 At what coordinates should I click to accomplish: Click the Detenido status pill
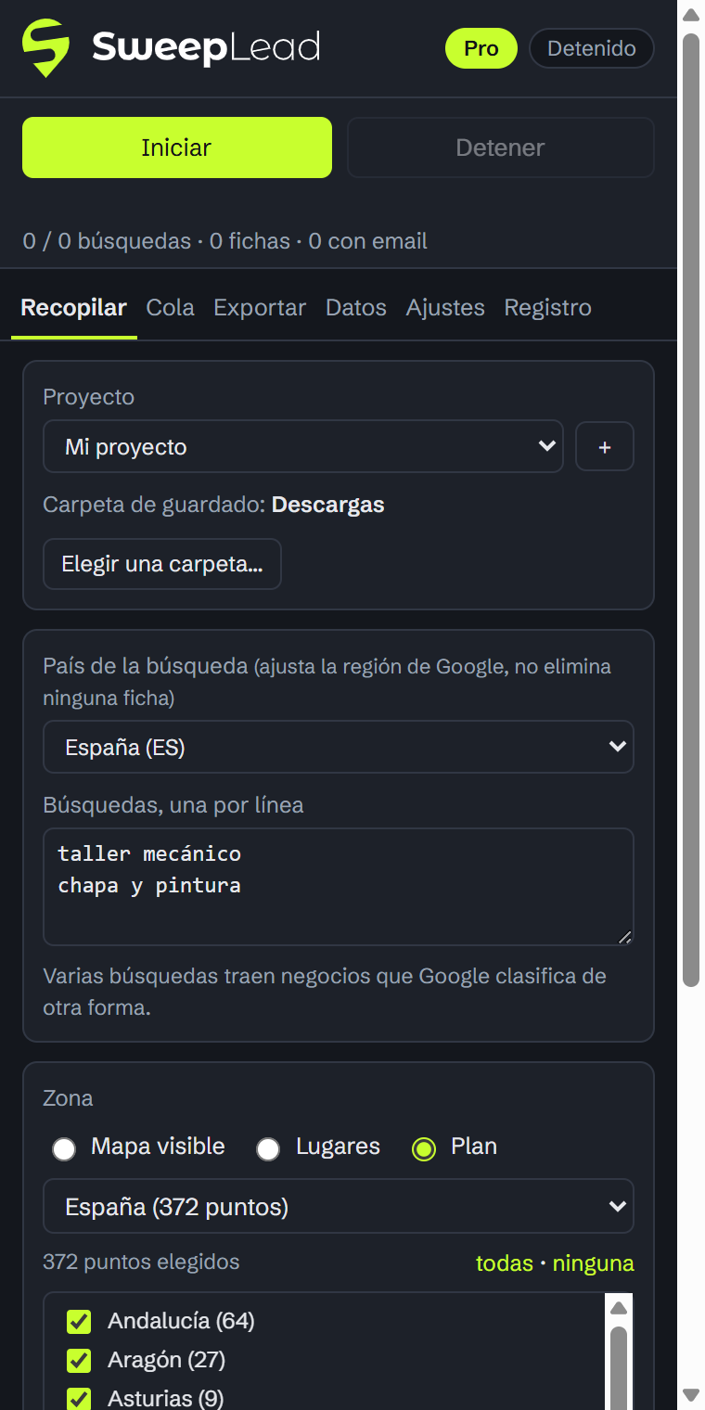point(592,48)
